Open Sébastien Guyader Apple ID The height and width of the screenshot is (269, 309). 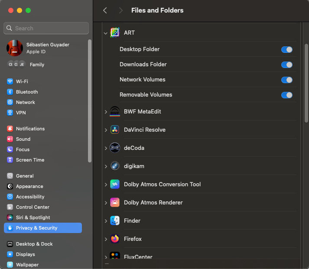tap(43, 48)
